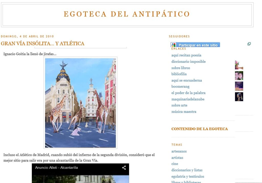Open the el poder de la palabra link

click(x=188, y=93)
